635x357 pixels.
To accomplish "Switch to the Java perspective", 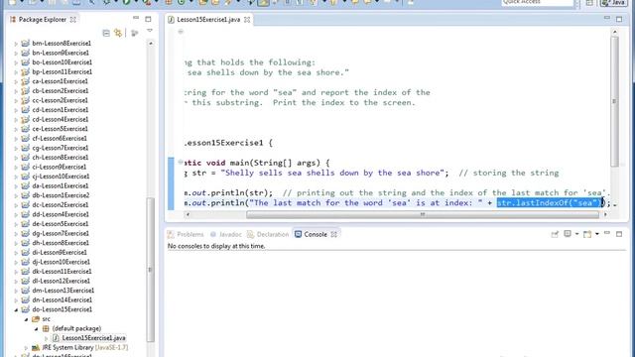I will 613,3.
